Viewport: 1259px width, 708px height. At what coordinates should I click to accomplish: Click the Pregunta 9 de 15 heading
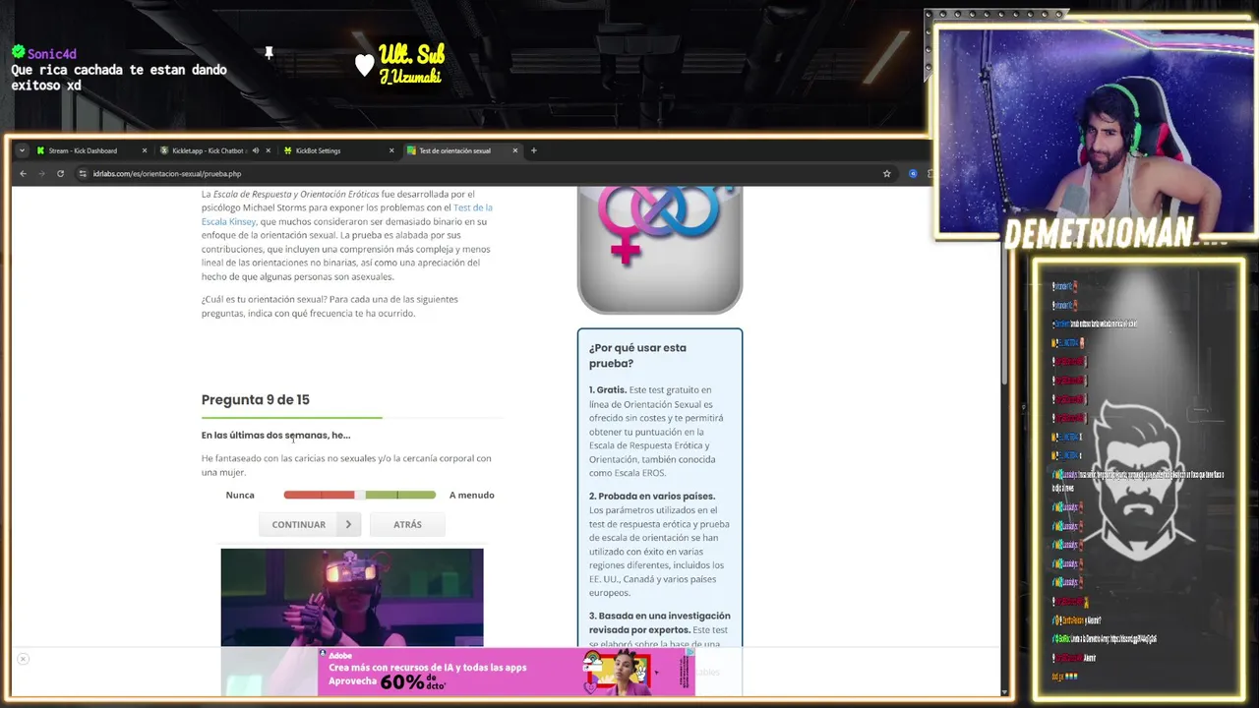[x=256, y=399]
